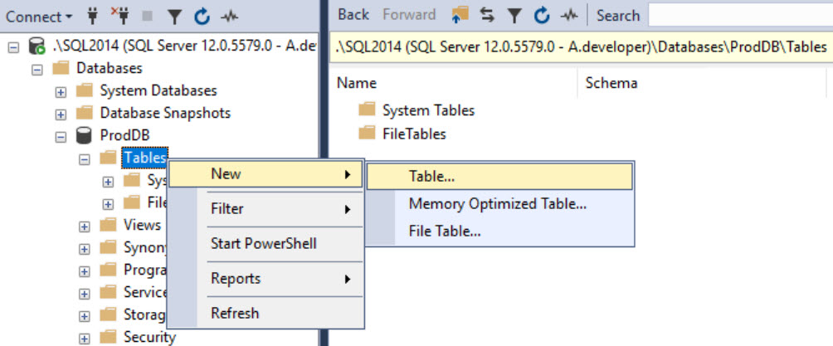
Task: Click the Activity Monitor icon in details toolbar
Action: pos(569,16)
